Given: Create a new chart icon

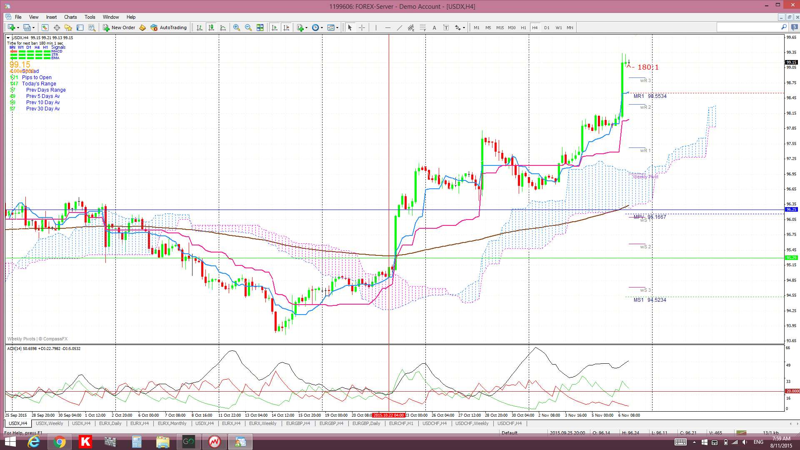Looking at the screenshot, I should click(11, 27).
